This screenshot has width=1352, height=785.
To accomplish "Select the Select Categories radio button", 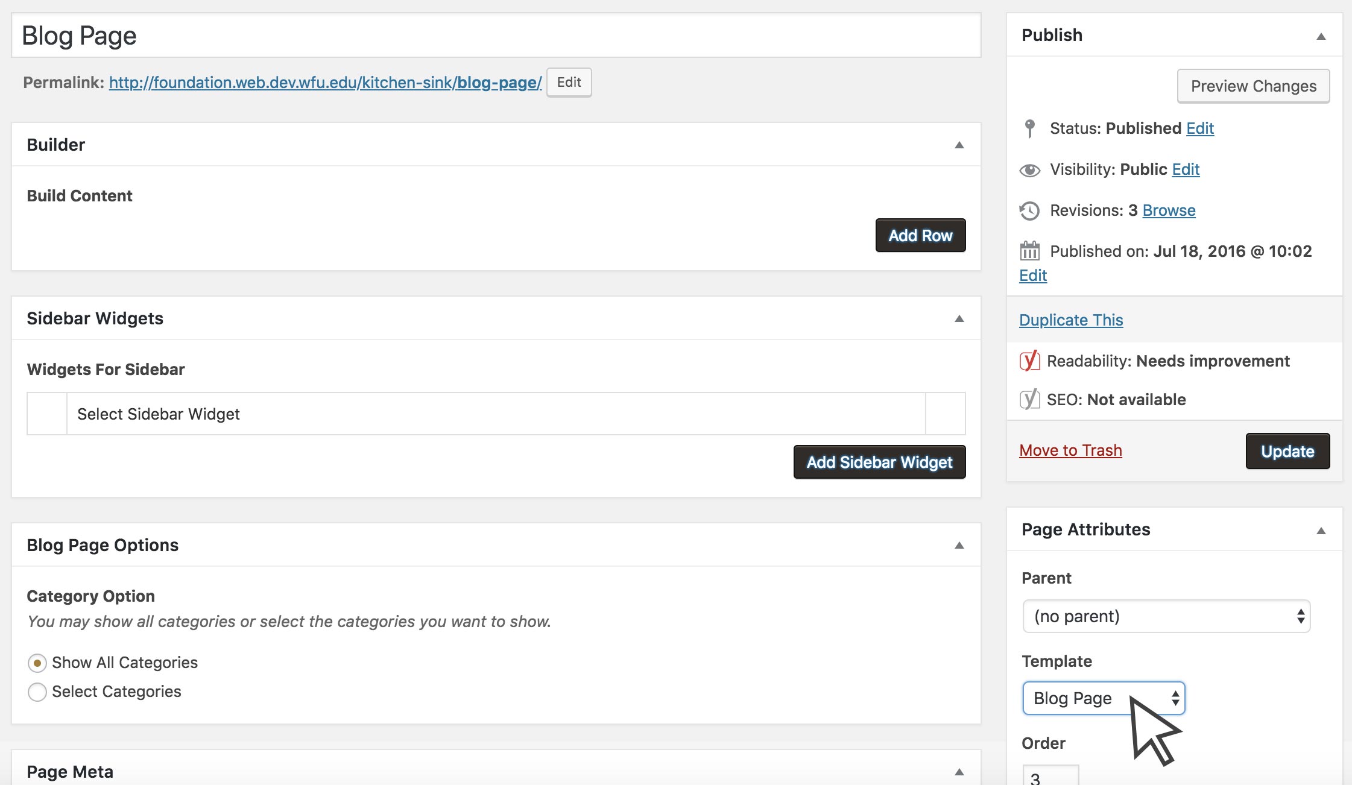I will 37,692.
